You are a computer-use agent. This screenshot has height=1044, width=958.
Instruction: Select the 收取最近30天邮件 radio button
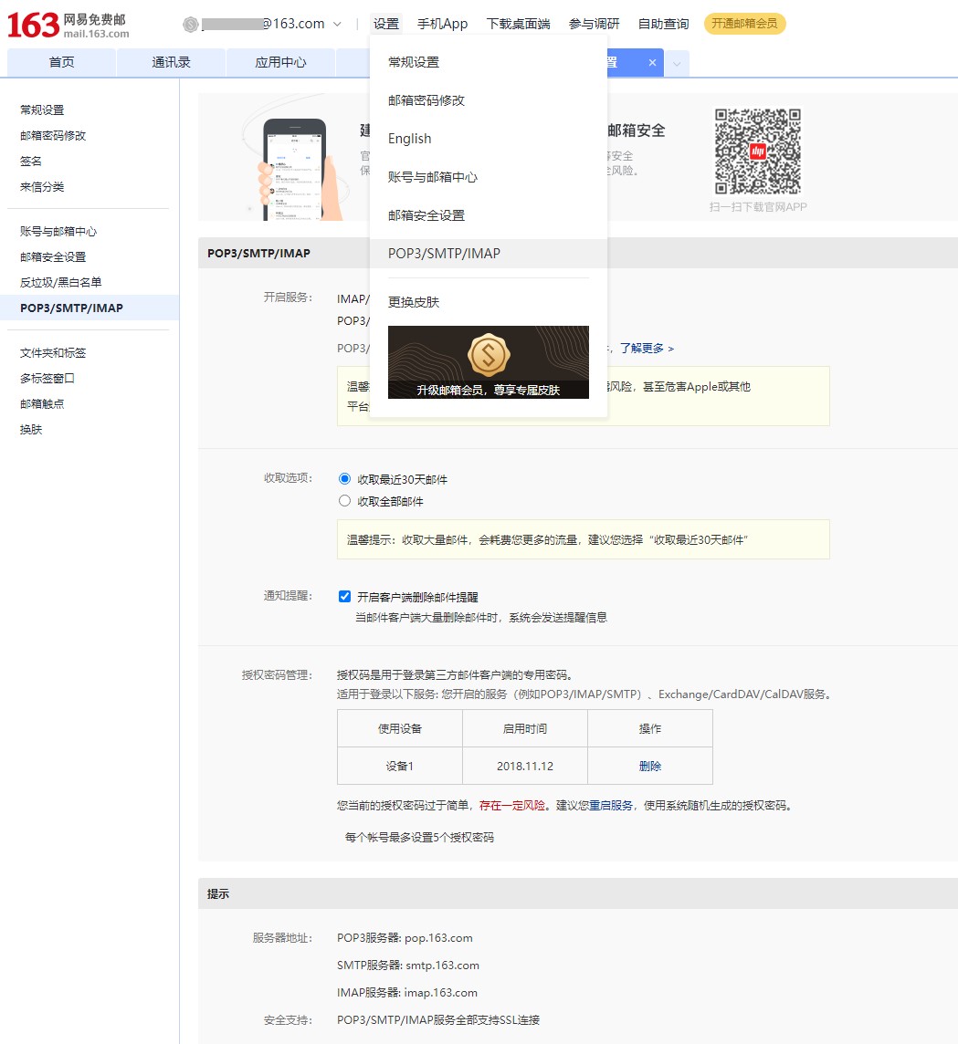tap(344, 478)
